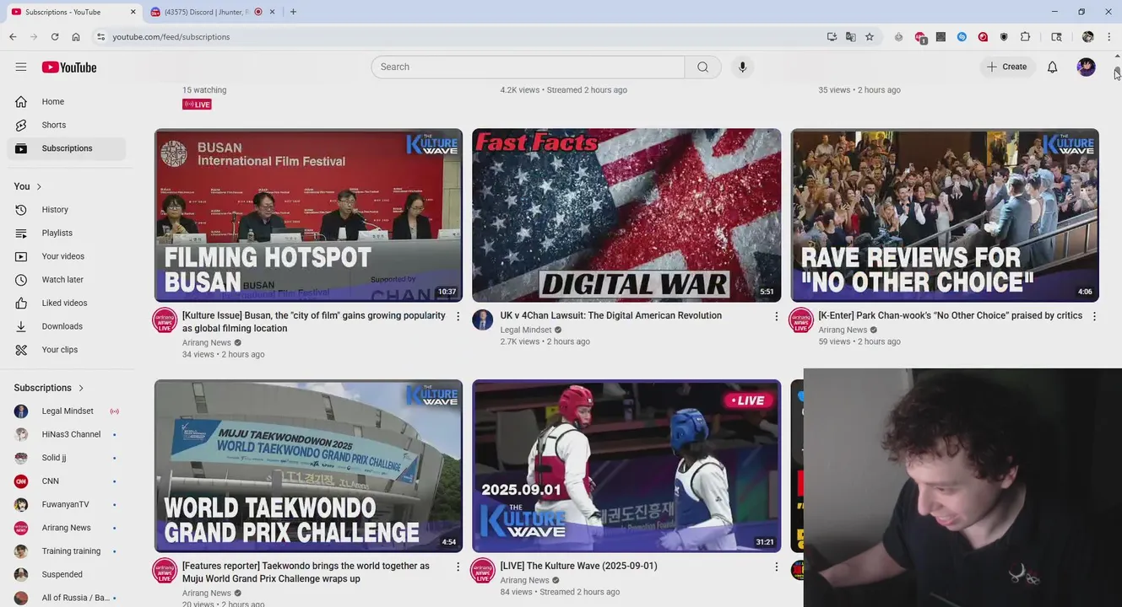Open the YouTube hamburger guide menu
This screenshot has height=607, width=1122.
[x=21, y=67]
